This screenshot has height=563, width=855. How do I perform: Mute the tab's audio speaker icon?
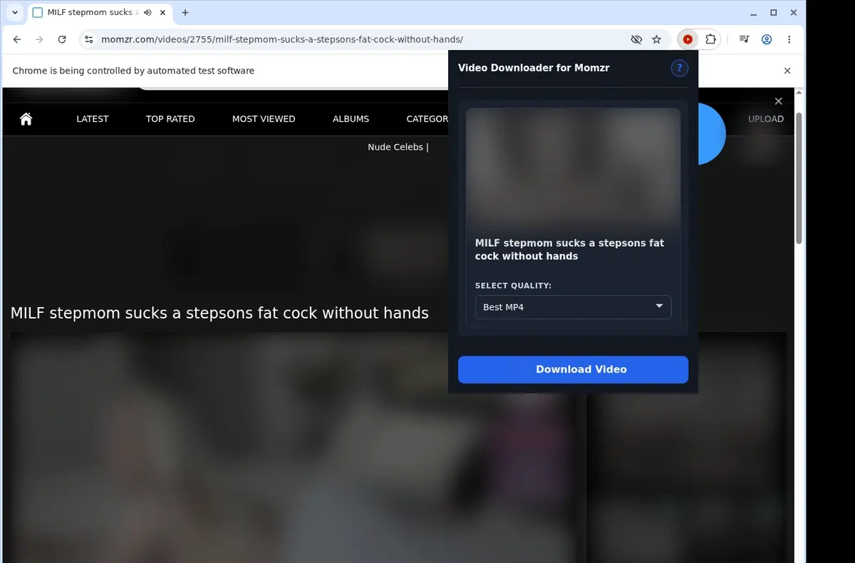pyautogui.click(x=147, y=13)
